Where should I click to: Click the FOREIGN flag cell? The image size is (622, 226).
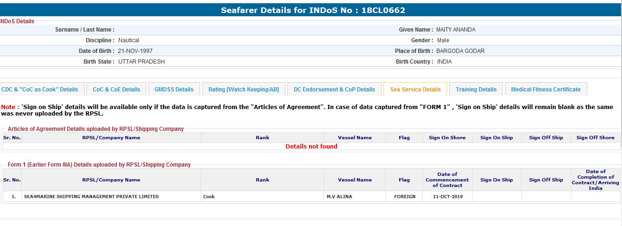404,197
